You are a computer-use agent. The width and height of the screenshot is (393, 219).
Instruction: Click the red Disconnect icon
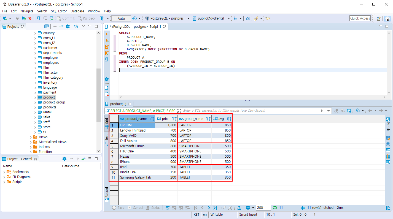click(x=30, y=18)
